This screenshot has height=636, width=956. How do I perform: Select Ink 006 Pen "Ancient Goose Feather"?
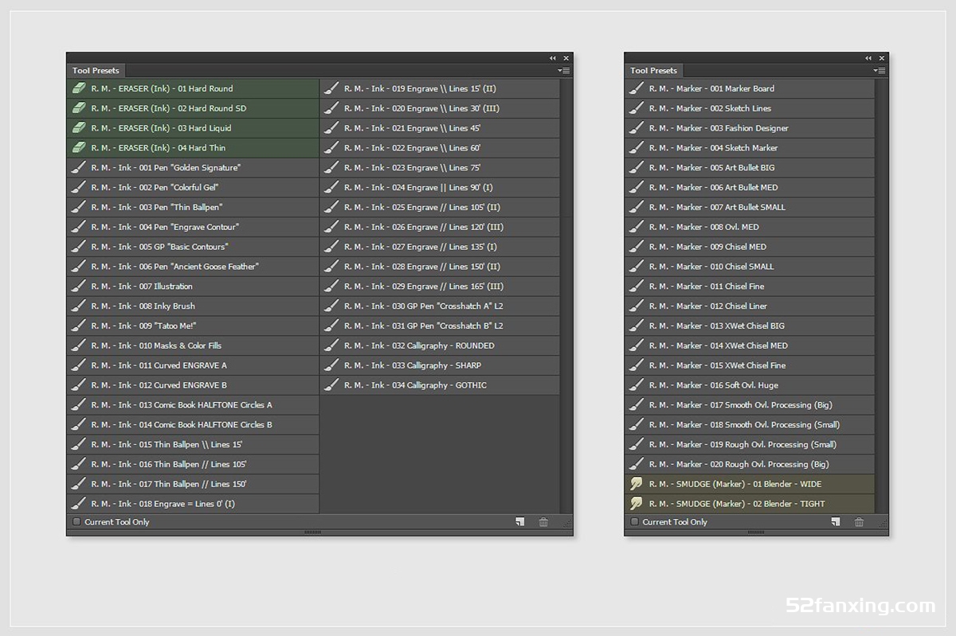(193, 267)
